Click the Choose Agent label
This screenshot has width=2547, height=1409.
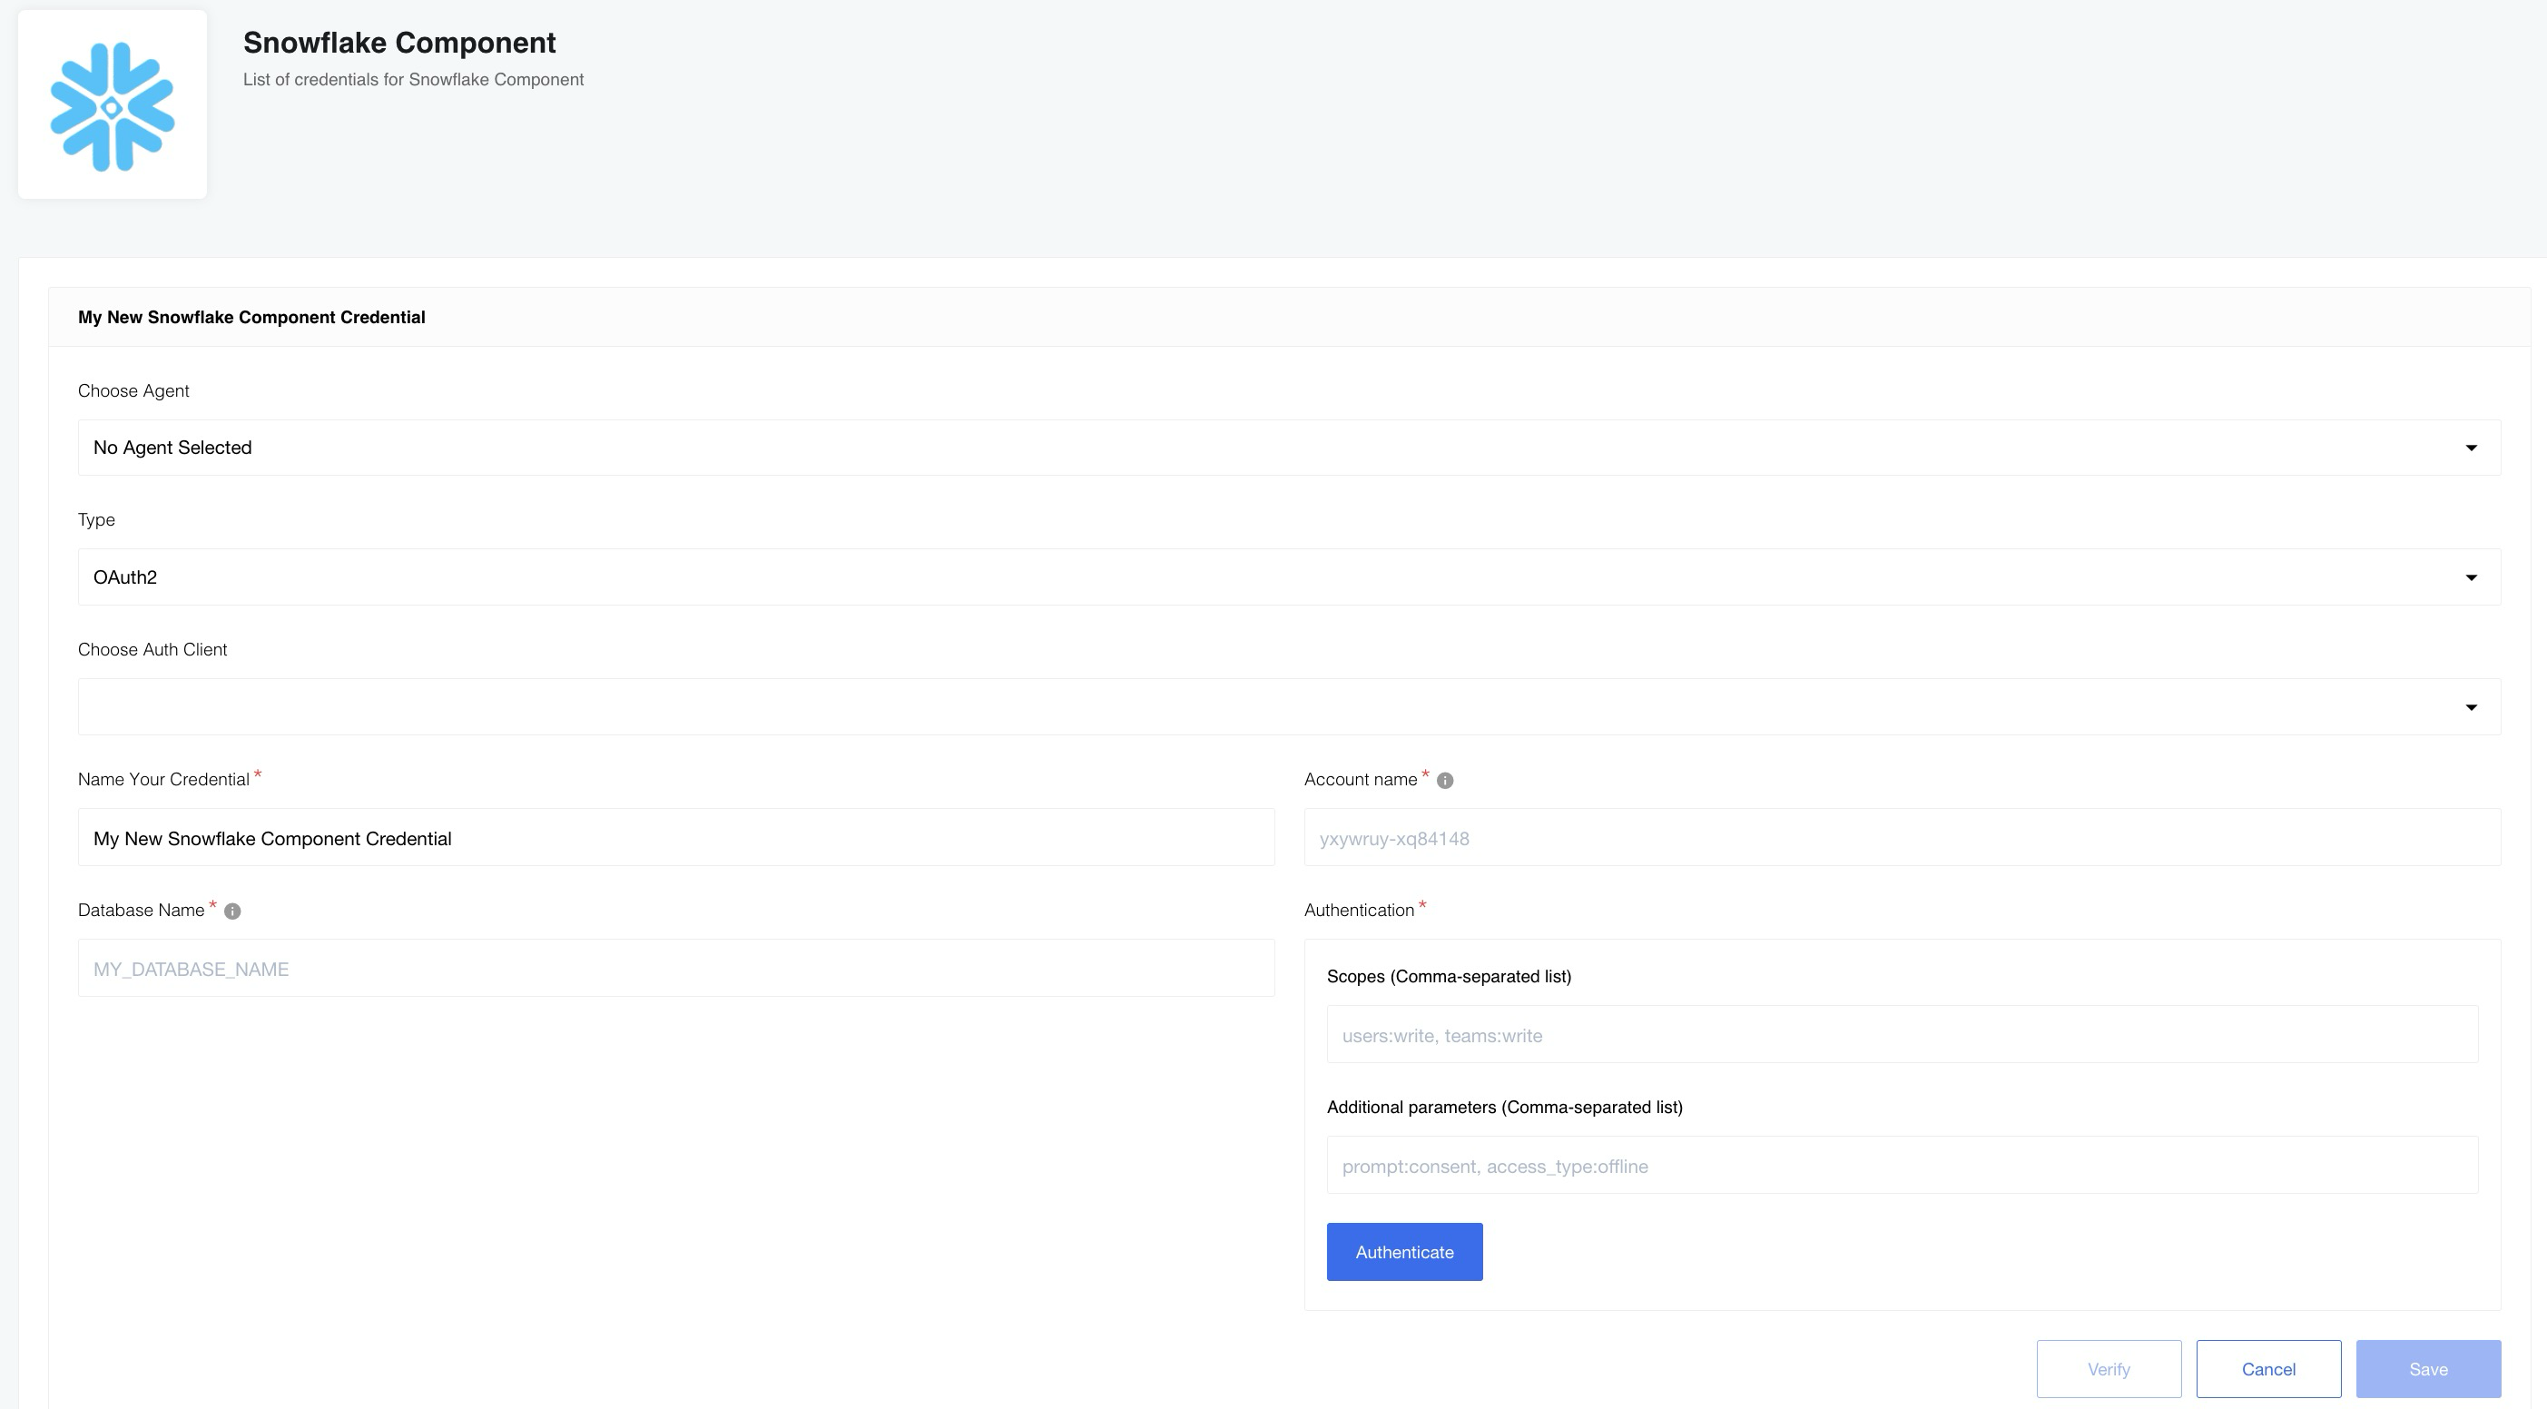pyautogui.click(x=133, y=391)
